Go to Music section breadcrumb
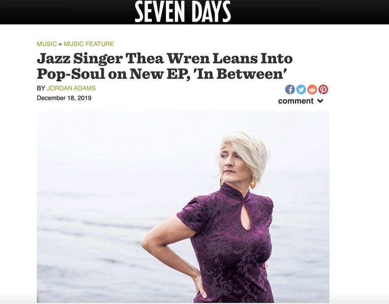389x304 pixels. [47, 44]
